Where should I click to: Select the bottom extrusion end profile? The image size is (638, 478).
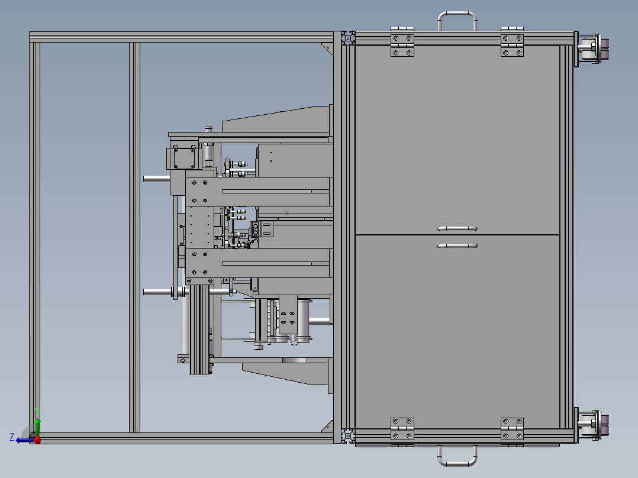pyautogui.click(x=348, y=435)
